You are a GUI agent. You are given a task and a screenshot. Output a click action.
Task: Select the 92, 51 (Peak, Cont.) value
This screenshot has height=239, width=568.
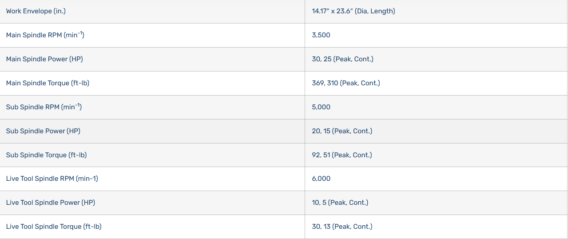point(342,155)
